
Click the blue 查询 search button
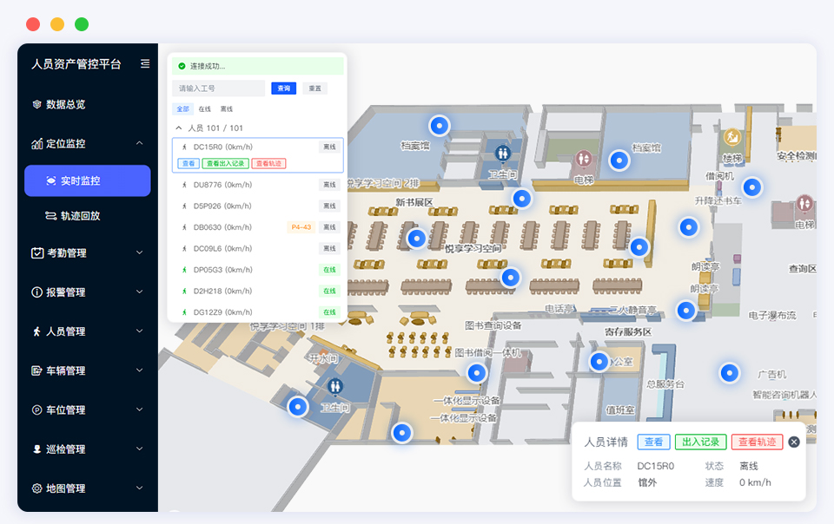(x=283, y=88)
